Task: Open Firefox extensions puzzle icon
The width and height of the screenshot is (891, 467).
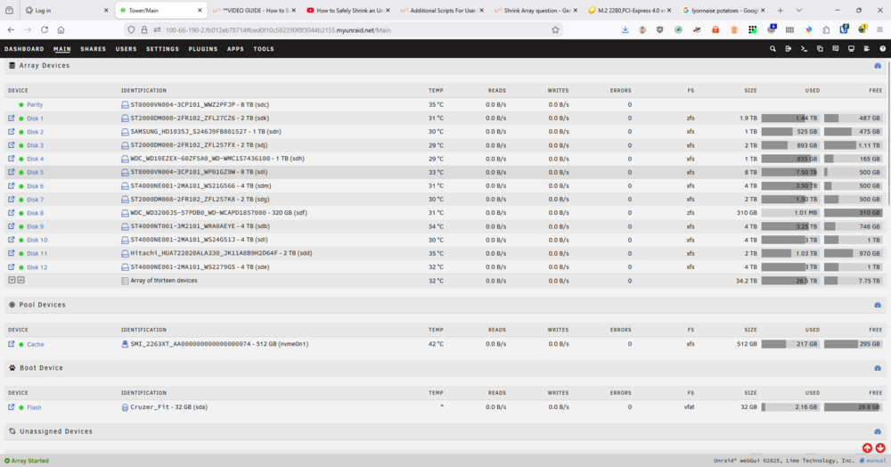Action: (826, 29)
